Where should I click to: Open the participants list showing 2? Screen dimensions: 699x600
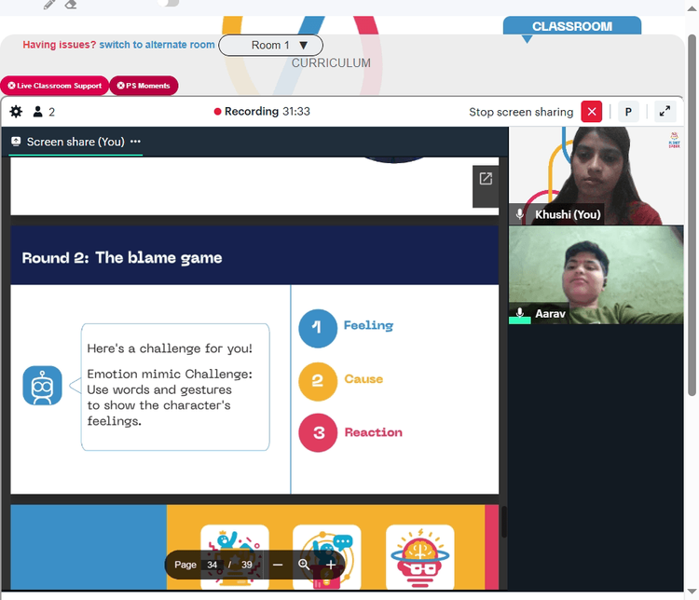point(44,112)
